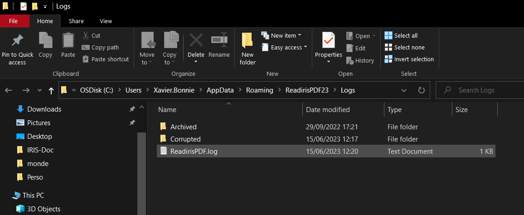Screen dimensions: 524x215
Task: Select the ReadirisPDF.log file
Action: coord(326,151)
